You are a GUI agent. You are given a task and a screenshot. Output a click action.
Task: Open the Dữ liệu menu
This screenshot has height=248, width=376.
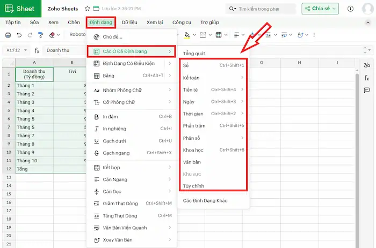coord(129,22)
